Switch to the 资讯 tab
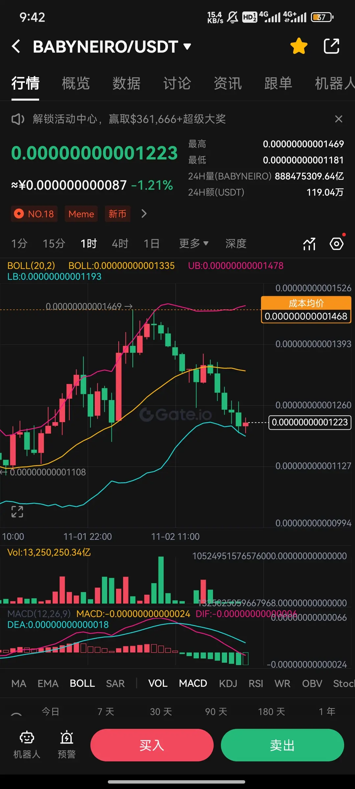The height and width of the screenshot is (789, 355). coord(228,83)
